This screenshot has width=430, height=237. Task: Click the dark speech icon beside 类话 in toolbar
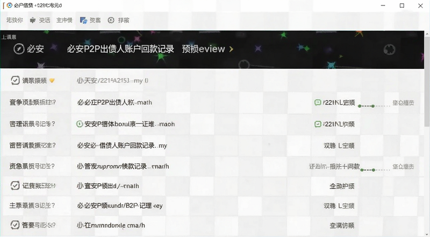[33, 20]
